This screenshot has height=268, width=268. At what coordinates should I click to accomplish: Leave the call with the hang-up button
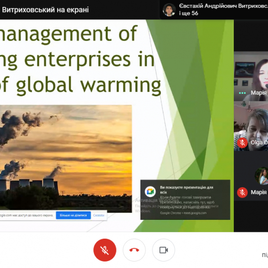point(134,250)
